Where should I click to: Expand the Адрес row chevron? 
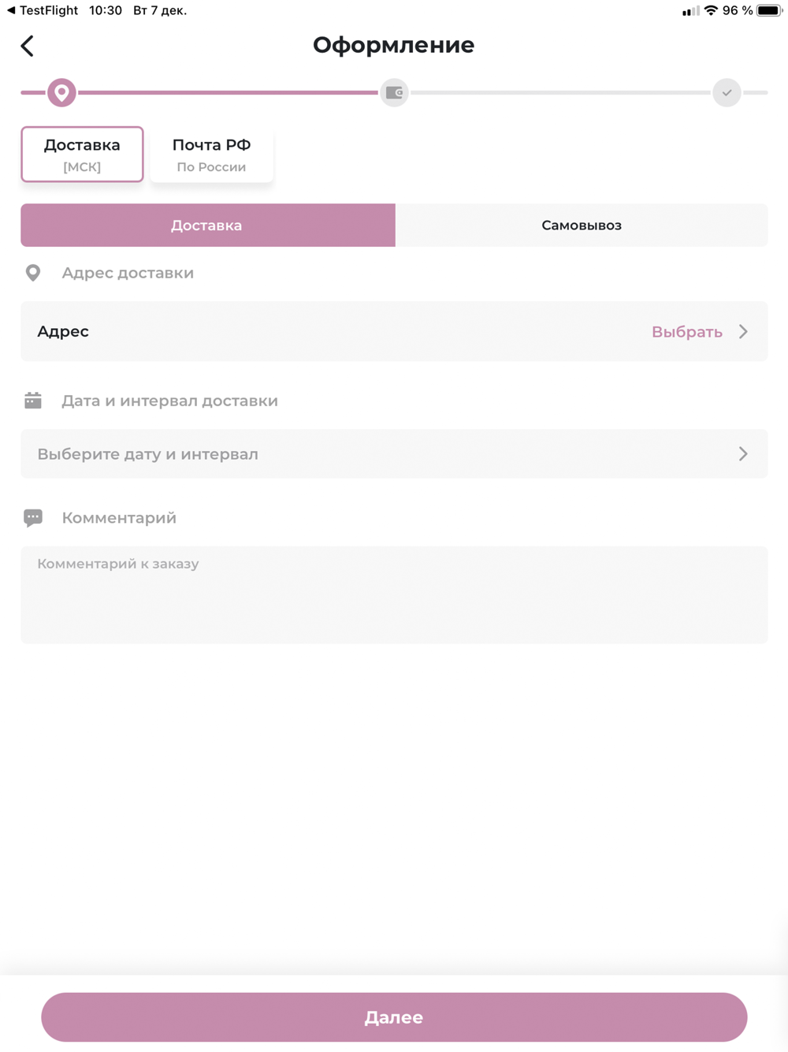point(743,331)
